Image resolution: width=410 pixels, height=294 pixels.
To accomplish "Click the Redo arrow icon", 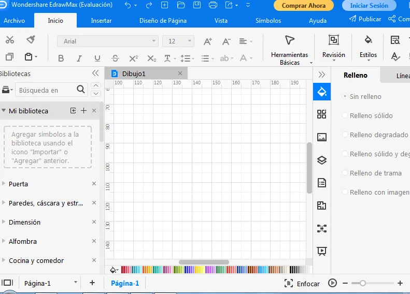I will coord(149,5).
